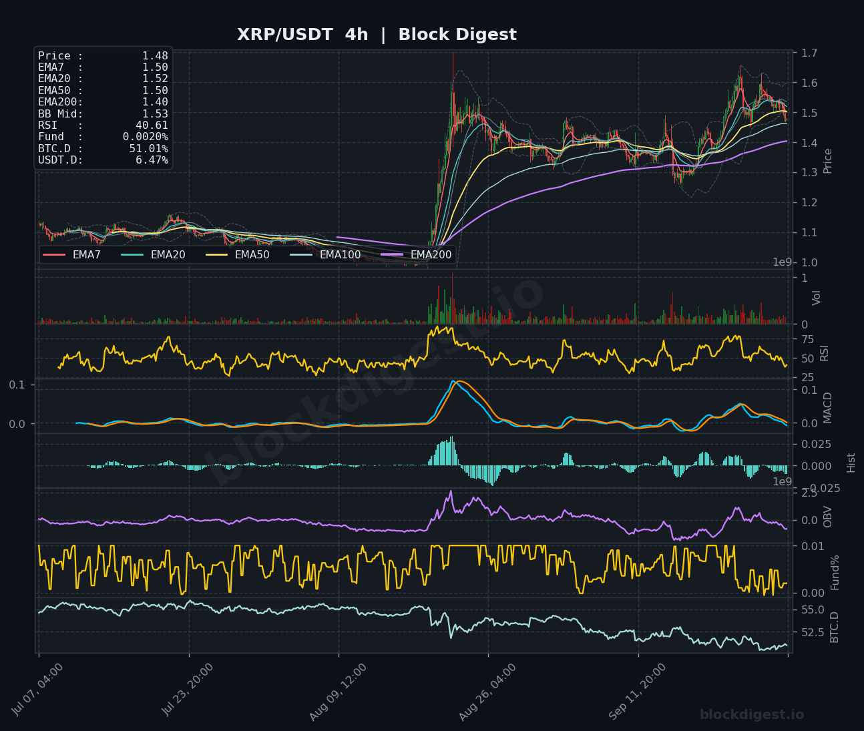The image size is (864, 731).
Task: Click the EMA200 legend entry
Action: pos(416,254)
